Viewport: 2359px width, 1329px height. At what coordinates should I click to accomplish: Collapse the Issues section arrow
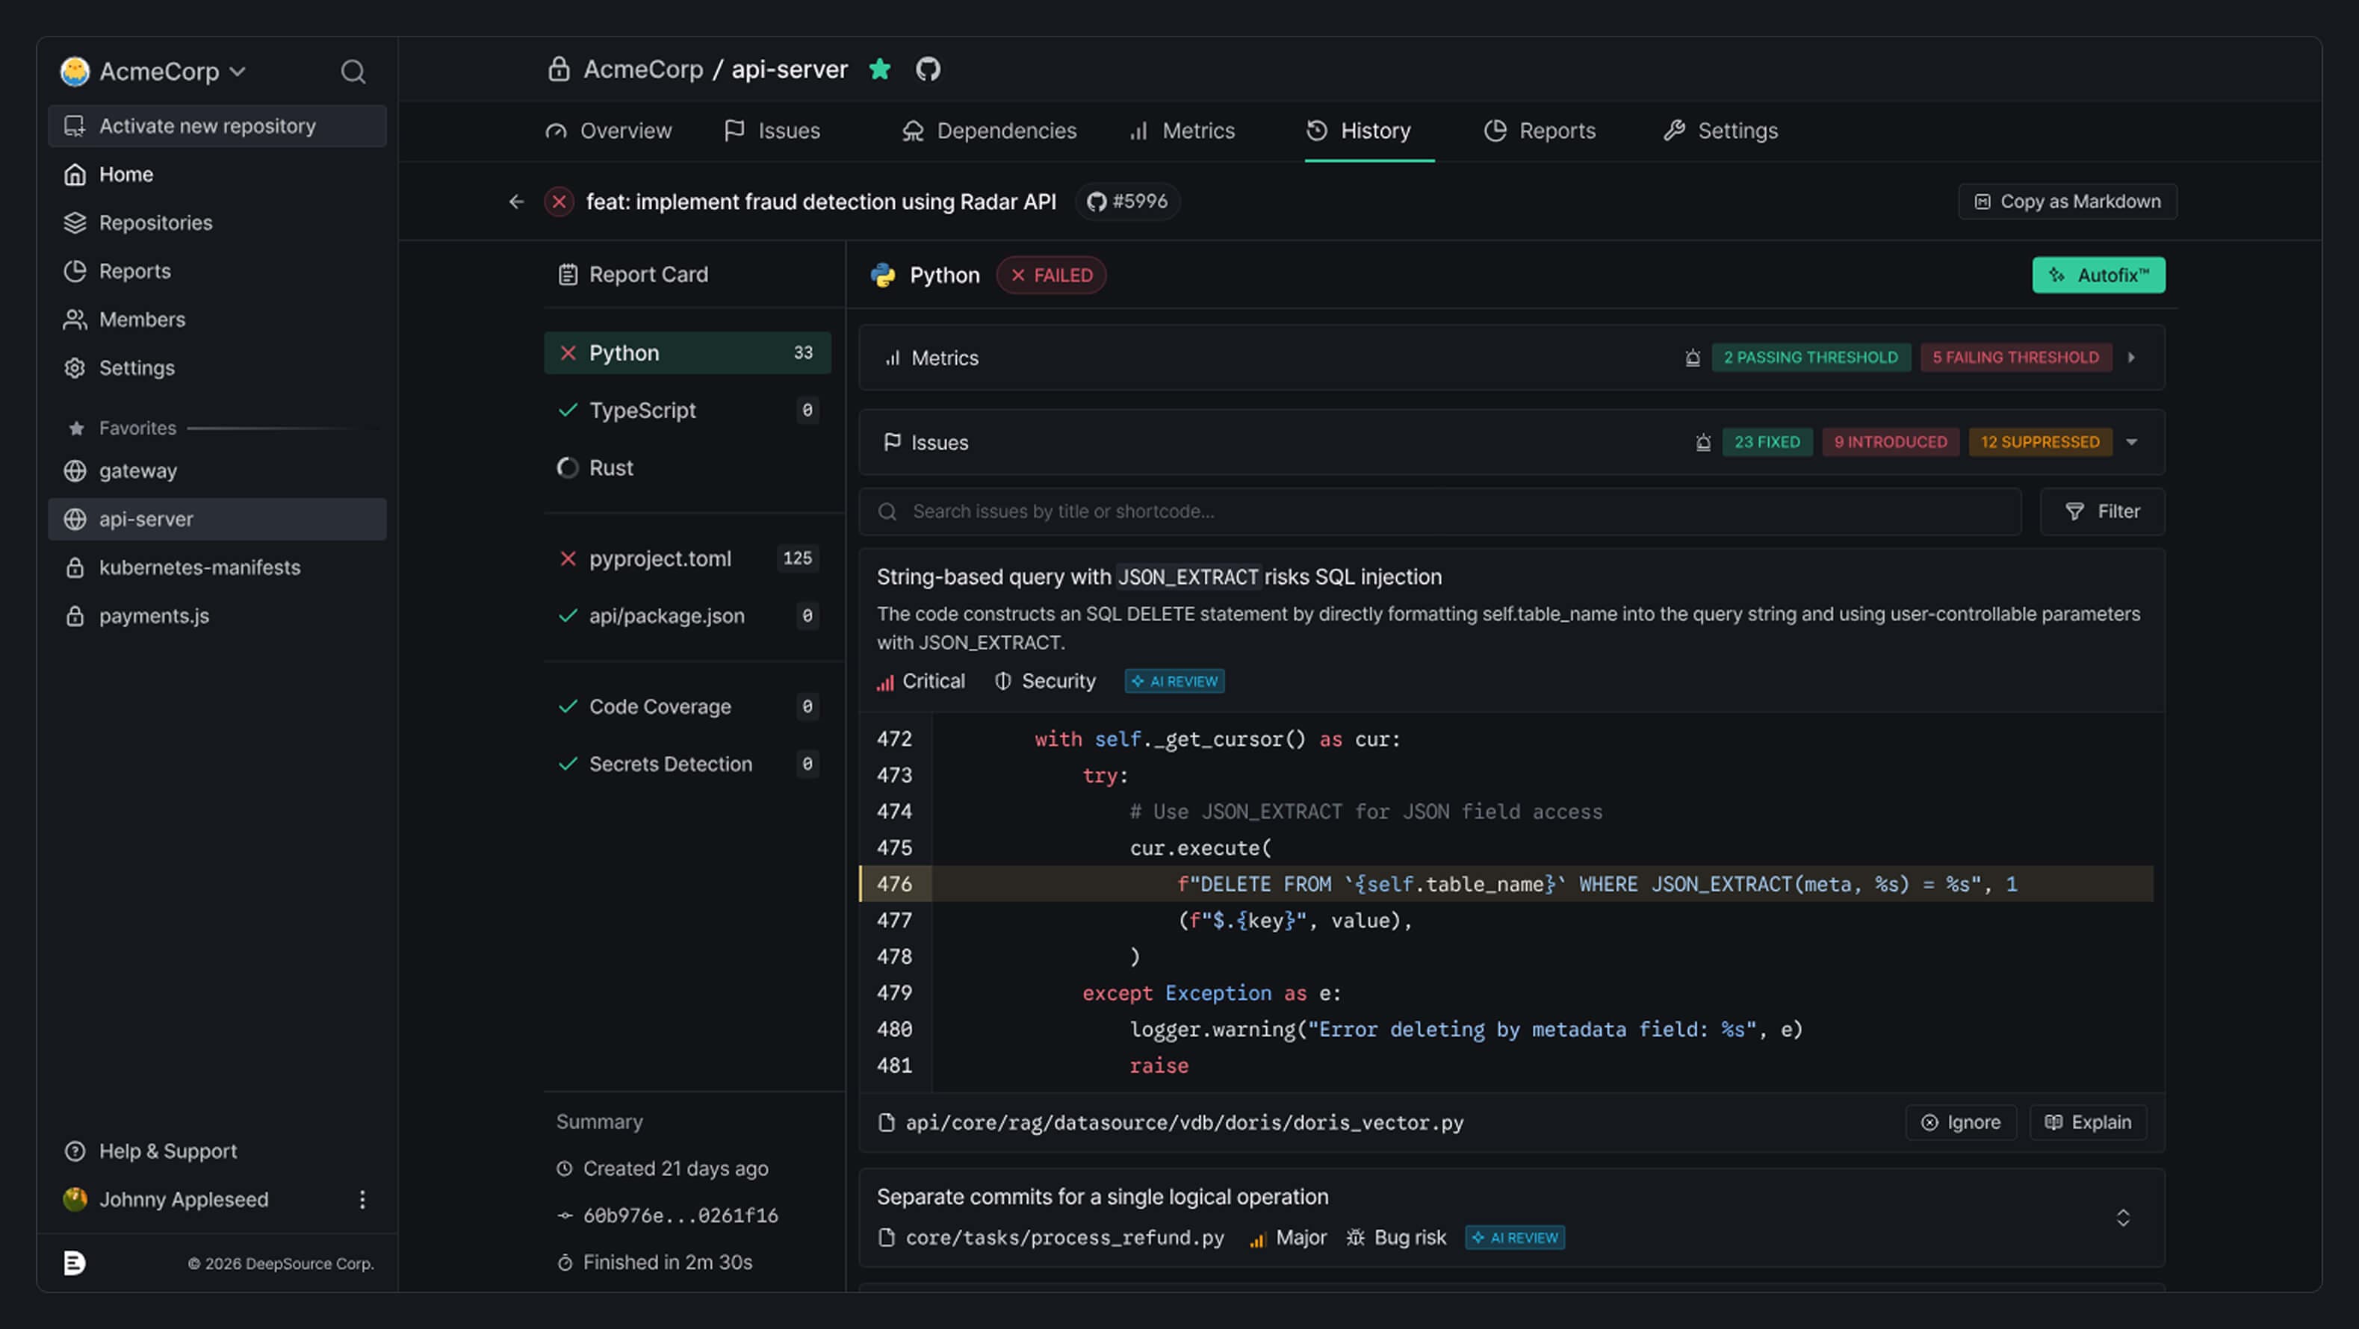coord(2132,442)
